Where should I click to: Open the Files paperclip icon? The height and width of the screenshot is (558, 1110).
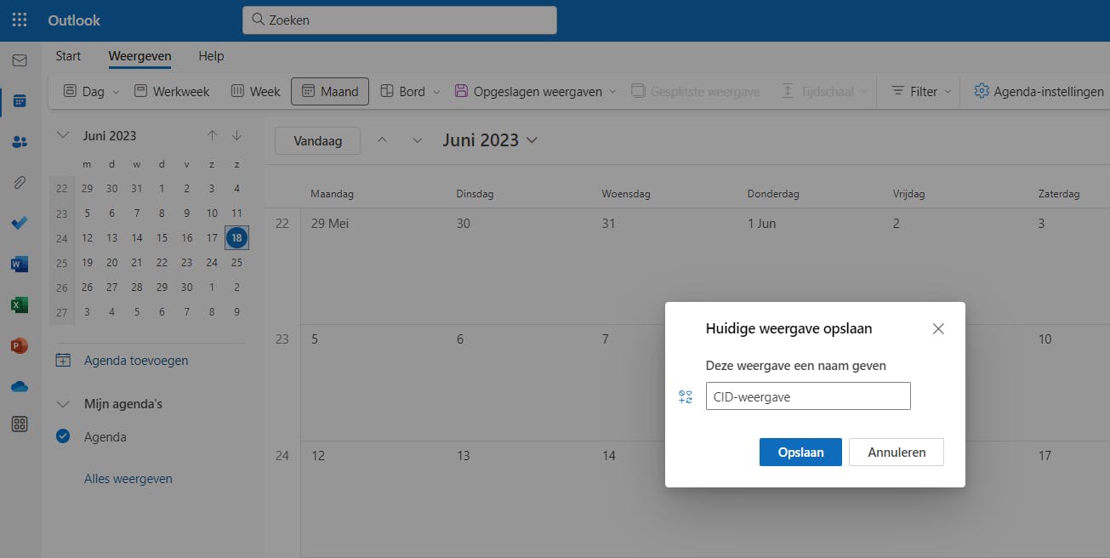click(19, 183)
